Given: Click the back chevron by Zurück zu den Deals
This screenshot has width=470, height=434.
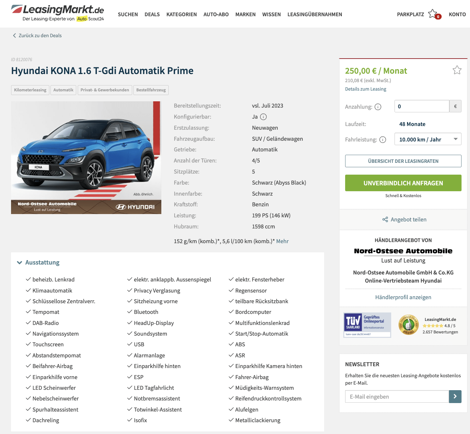Looking at the screenshot, I should pyautogui.click(x=14, y=35).
